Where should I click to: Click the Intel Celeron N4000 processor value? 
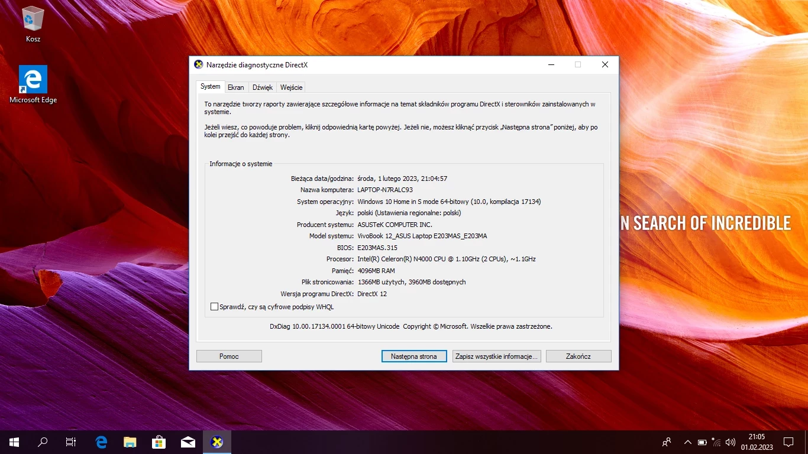click(447, 259)
